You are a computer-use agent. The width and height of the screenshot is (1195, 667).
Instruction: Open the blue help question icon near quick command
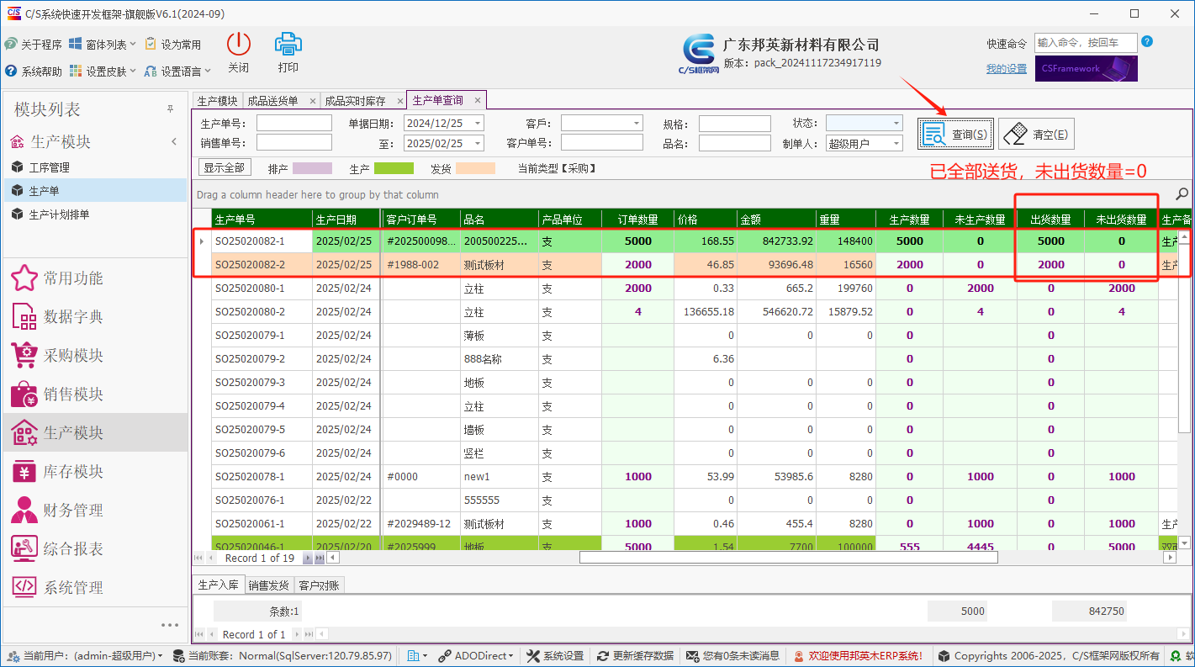tap(1147, 41)
